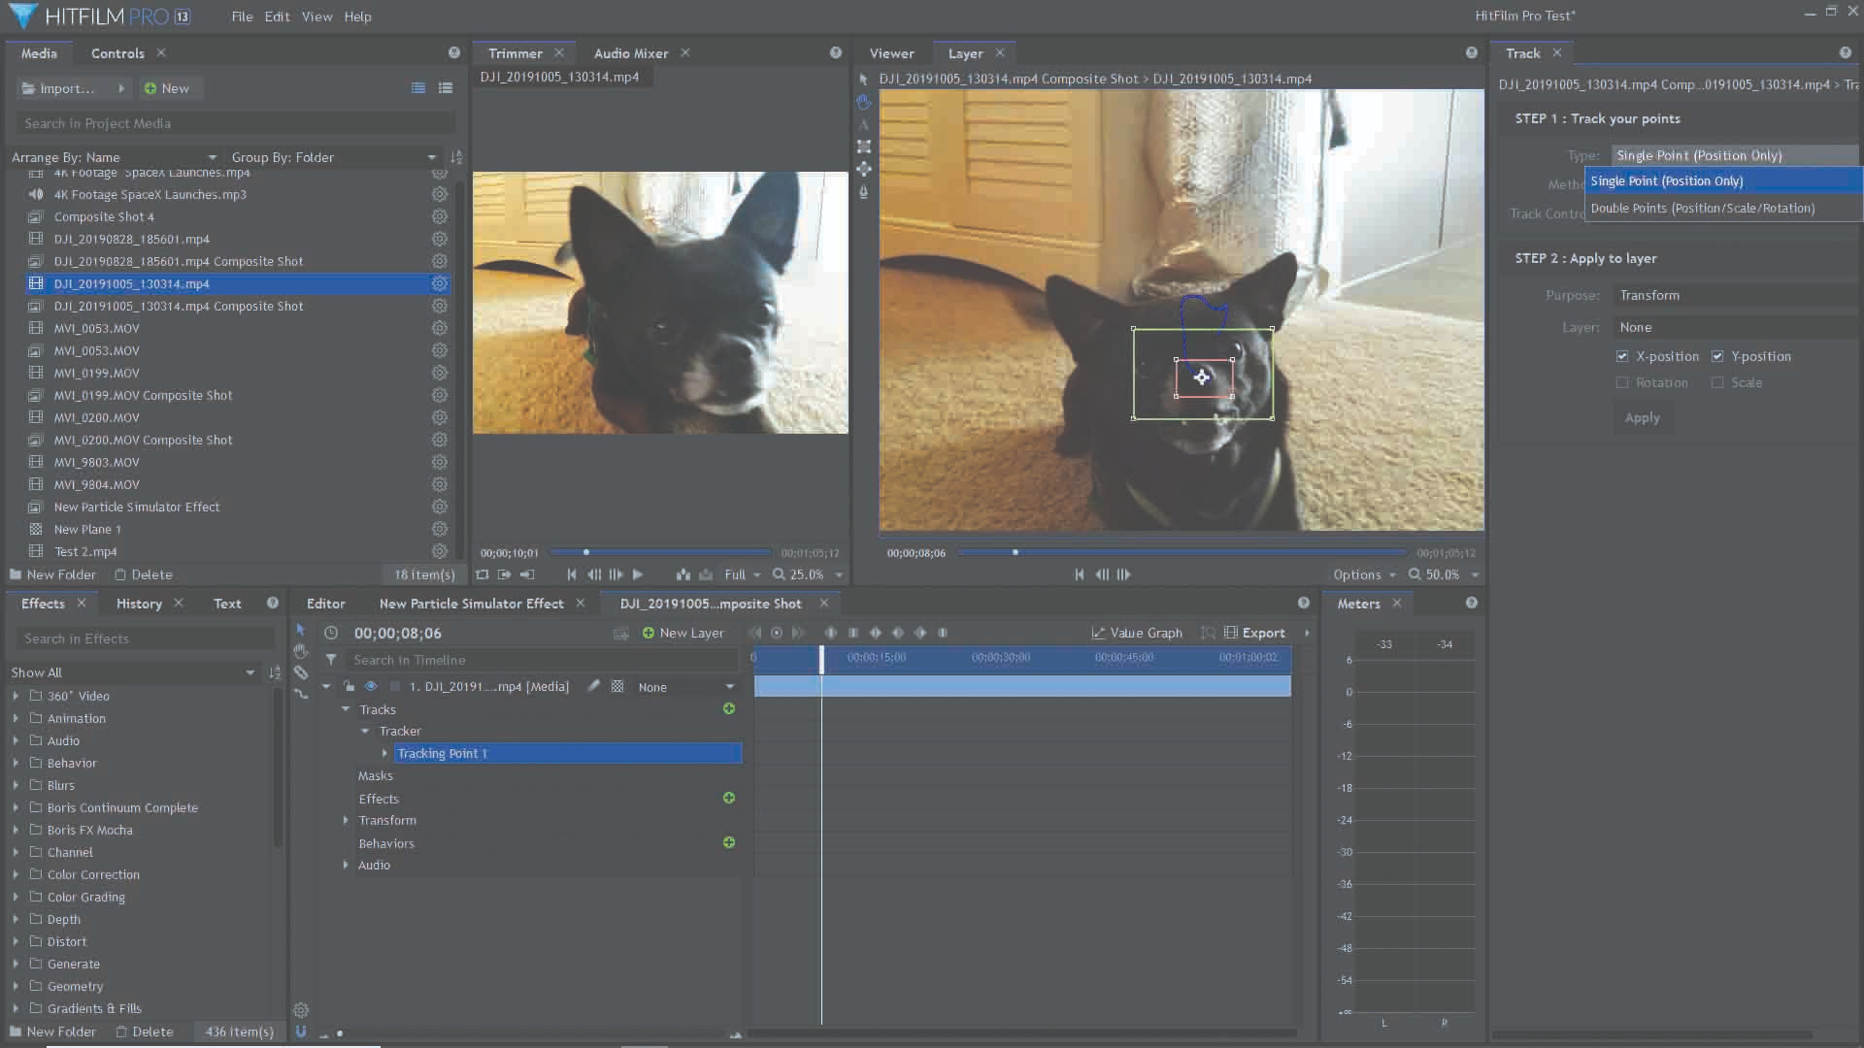Open the Export option in the timeline toolbar
The image size is (1864, 1048).
pos(1257,632)
